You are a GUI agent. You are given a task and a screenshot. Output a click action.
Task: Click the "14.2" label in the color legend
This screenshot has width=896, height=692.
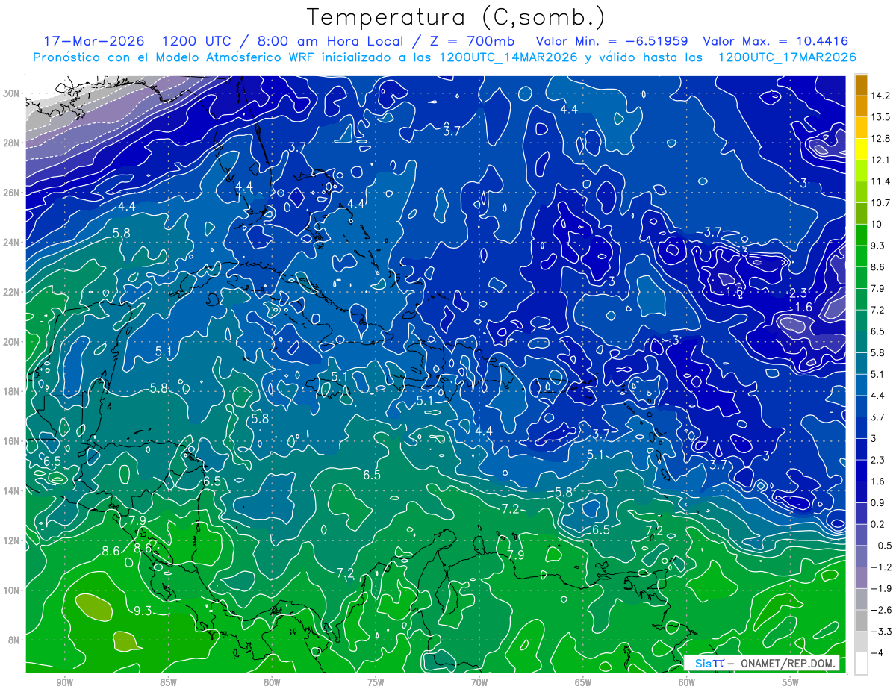click(x=882, y=96)
